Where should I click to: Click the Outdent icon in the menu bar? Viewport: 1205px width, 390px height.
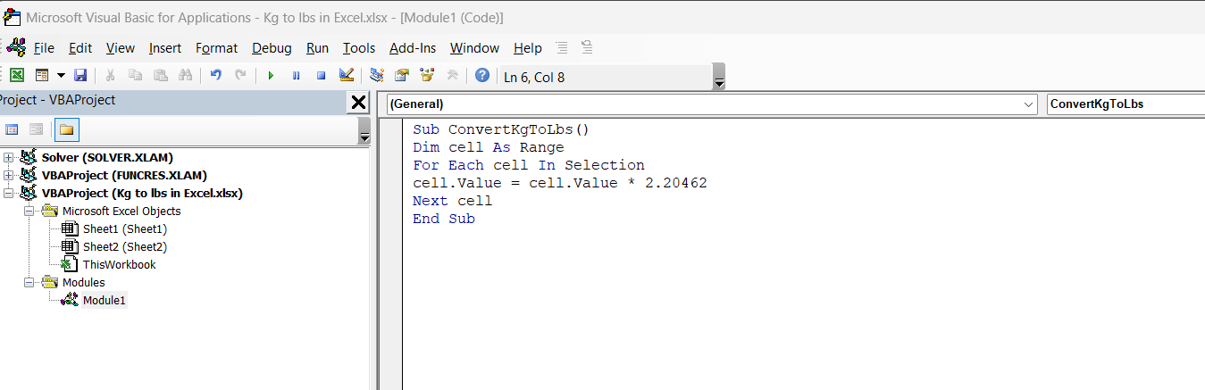coord(587,48)
